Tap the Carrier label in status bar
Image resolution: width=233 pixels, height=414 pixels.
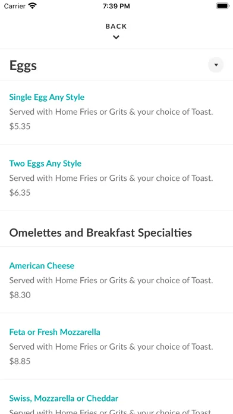click(14, 6)
